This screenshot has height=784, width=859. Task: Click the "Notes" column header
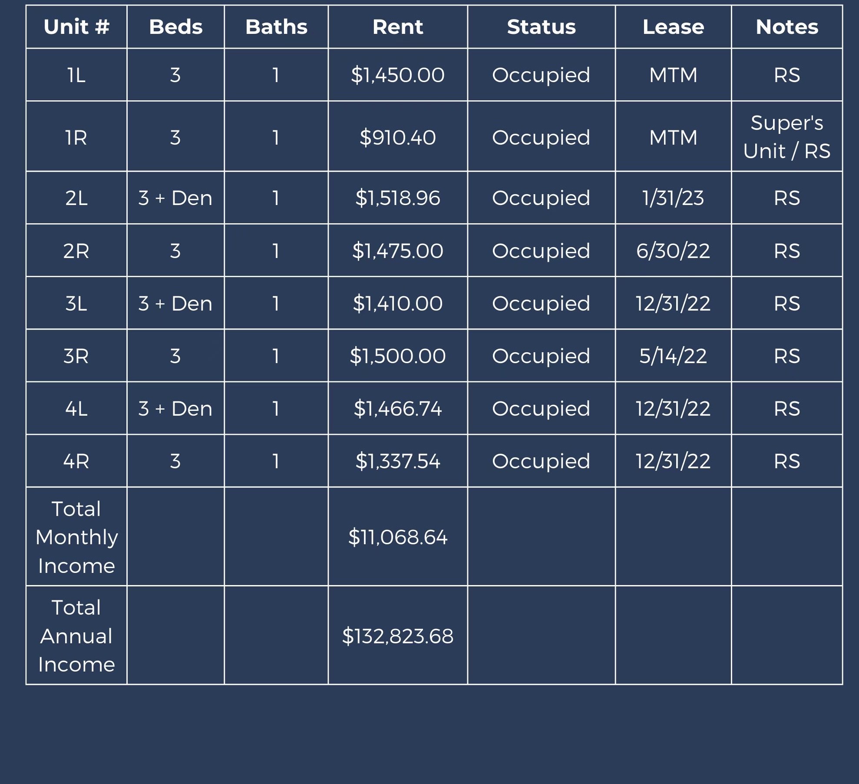click(786, 27)
